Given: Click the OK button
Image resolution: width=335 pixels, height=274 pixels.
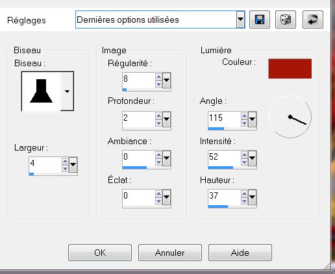Looking at the screenshot, I should (100, 253).
